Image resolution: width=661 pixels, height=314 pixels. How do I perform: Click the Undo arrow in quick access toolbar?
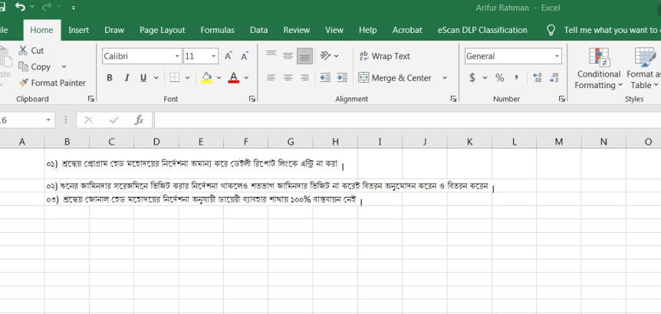coord(21,8)
